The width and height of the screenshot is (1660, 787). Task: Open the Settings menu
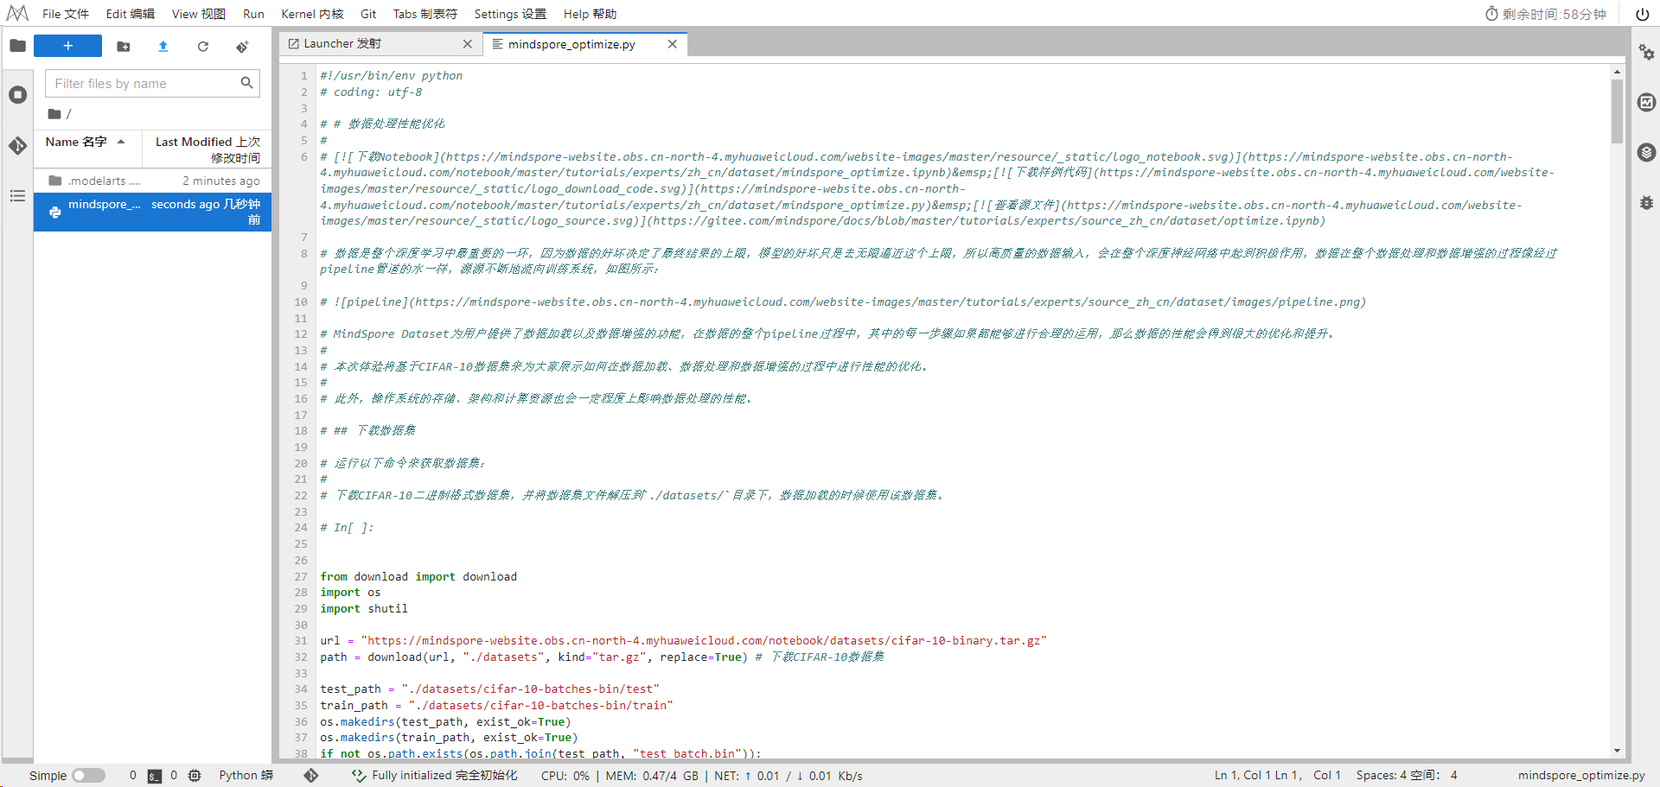click(510, 14)
